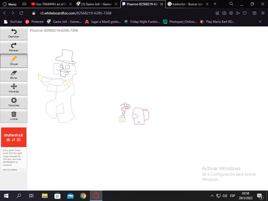Screen dimensions: 268x201
Task: Go forward to the next page
Action: tap(13, 13)
